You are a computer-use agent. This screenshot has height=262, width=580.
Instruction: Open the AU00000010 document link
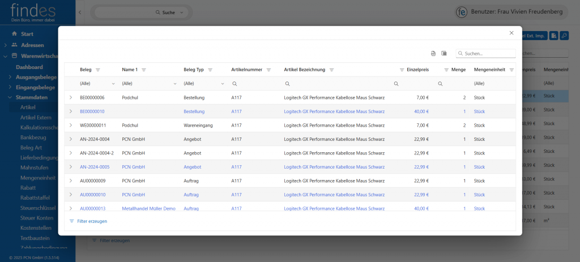(x=92, y=195)
